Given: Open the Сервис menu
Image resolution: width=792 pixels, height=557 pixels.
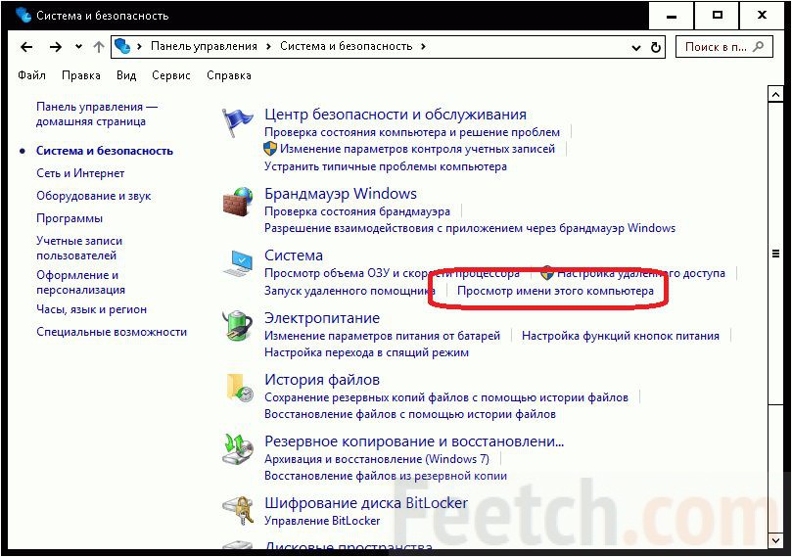Looking at the screenshot, I should tap(171, 75).
